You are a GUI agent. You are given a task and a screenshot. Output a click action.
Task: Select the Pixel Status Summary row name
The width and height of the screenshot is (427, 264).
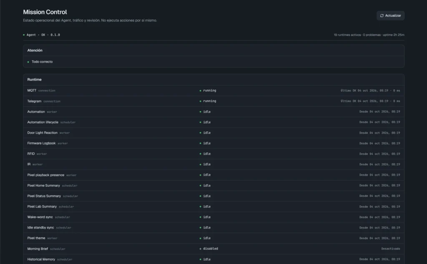click(x=44, y=196)
